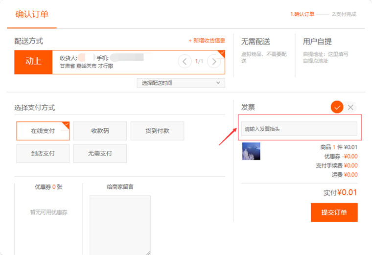Enable invoice with orange checkmark icon
The image size is (372, 255).
[337, 107]
